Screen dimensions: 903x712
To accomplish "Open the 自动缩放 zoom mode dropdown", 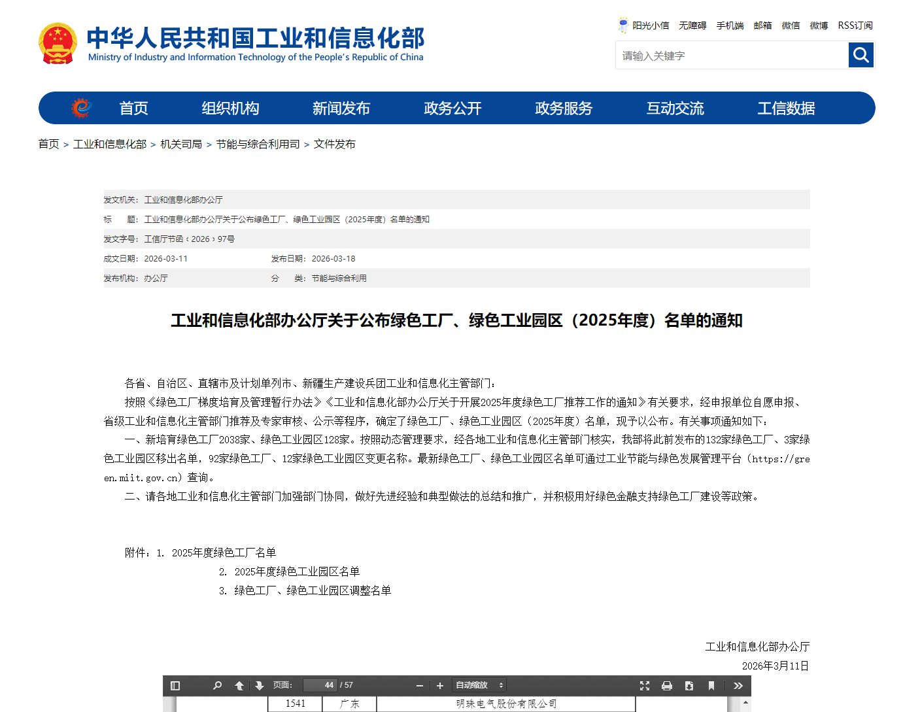I will (479, 685).
